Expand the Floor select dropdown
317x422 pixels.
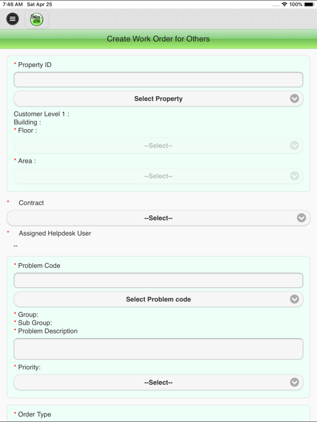pos(158,146)
